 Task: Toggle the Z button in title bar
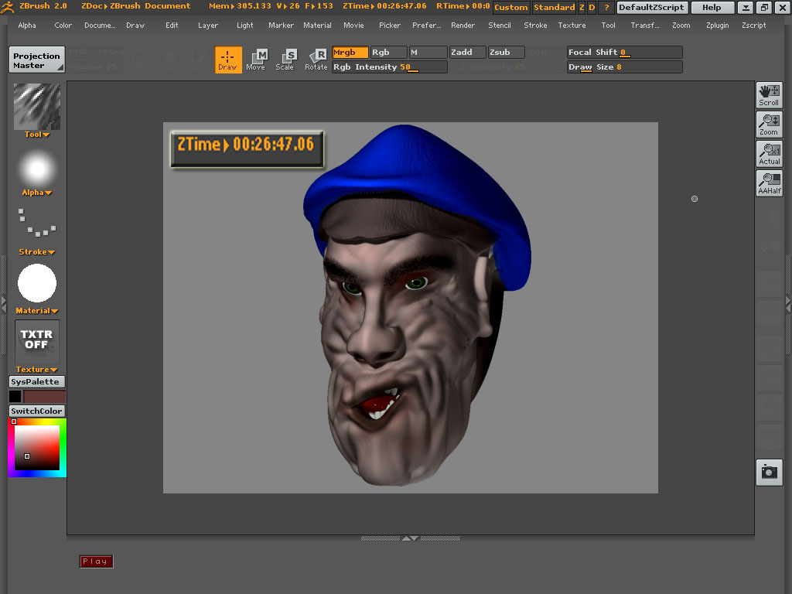[582, 7]
